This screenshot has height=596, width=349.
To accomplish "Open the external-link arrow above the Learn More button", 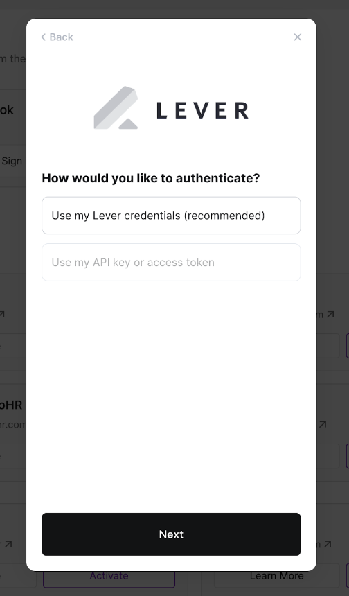I will [x=328, y=544].
